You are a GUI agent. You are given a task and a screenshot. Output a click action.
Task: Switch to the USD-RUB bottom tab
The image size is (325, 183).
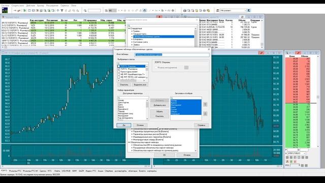tap(66, 171)
